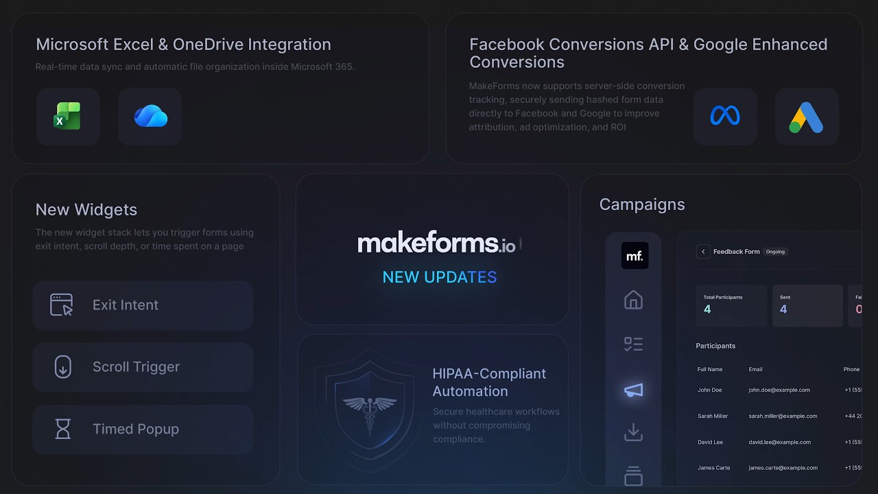Click the mf. logo in sidebar
The height and width of the screenshot is (494, 878).
pos(634,256)
